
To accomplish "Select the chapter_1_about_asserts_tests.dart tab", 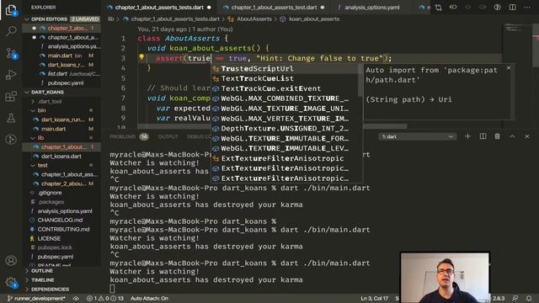I will 159,8.
